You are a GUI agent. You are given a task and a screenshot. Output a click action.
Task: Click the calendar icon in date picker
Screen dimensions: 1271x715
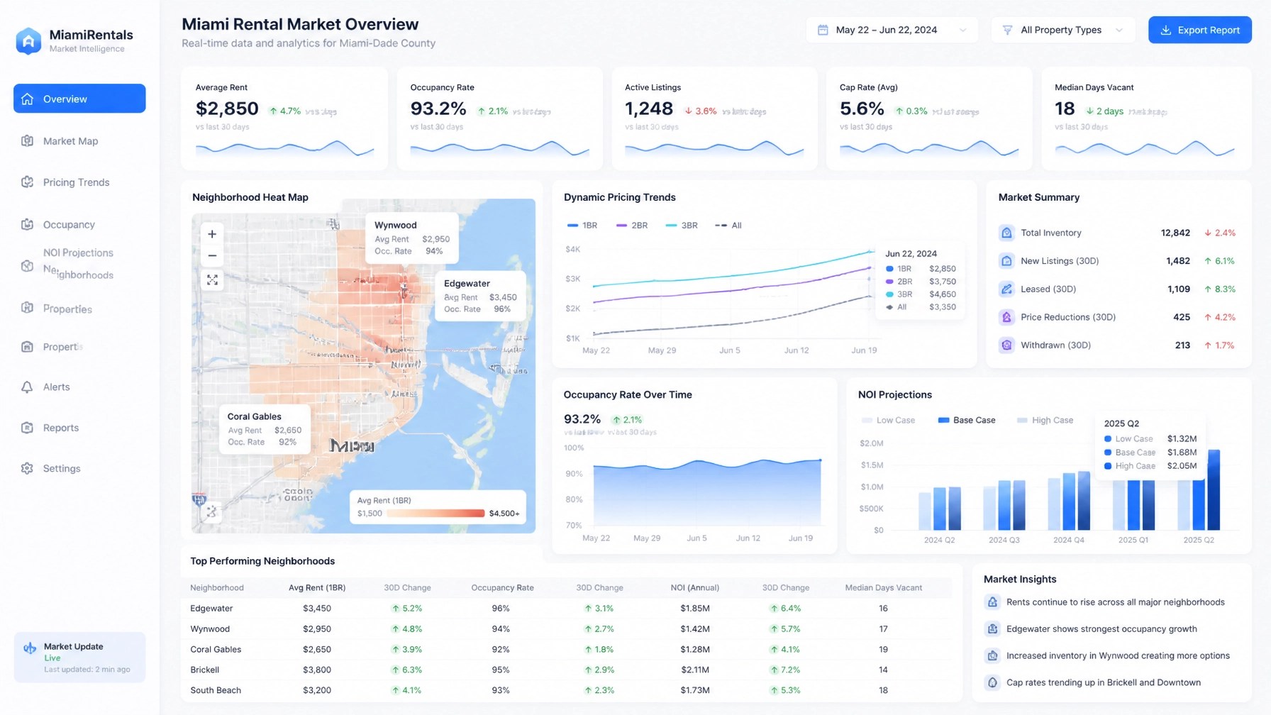[x=823, y=30]
